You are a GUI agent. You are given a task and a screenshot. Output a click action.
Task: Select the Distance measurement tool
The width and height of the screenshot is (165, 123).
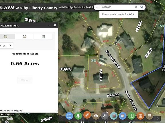tap(24, 36)
